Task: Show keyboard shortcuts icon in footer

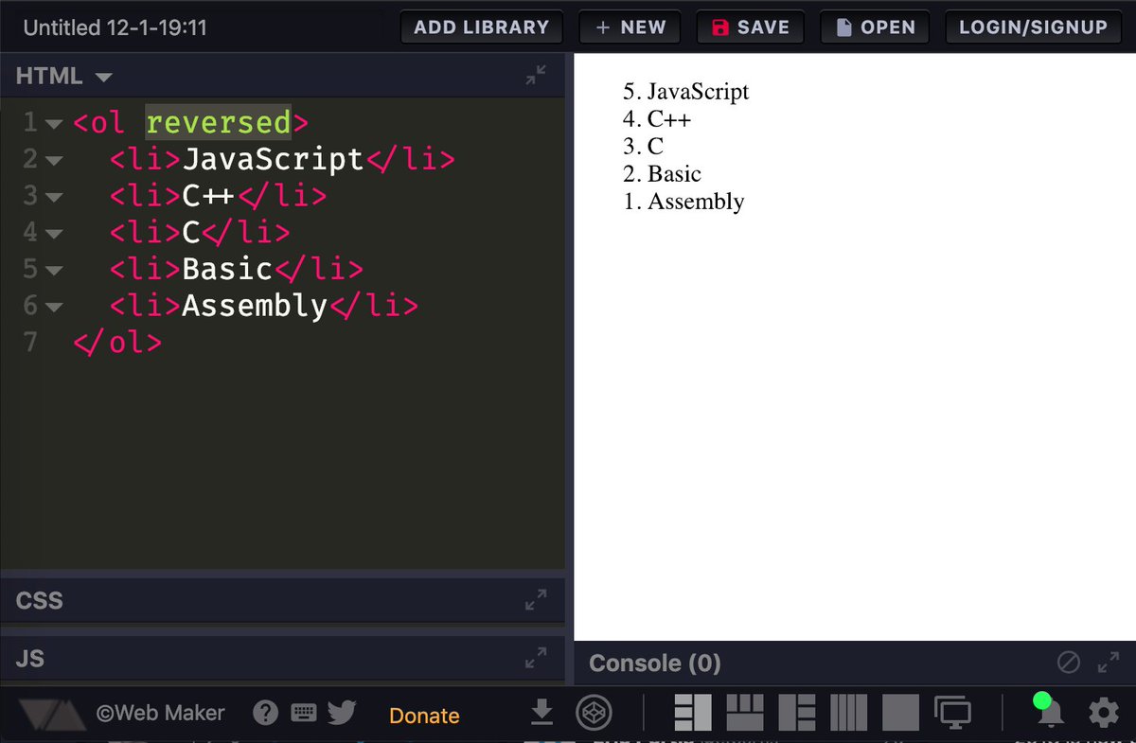Action: coord(304,713)
